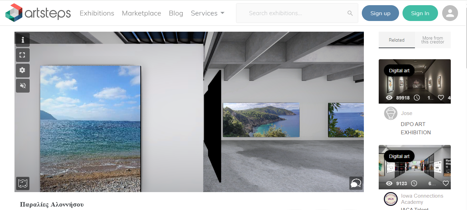Switch to More from this creator tab
The height and width of the screenshot is (210, 467).
[x=433, y=40]
